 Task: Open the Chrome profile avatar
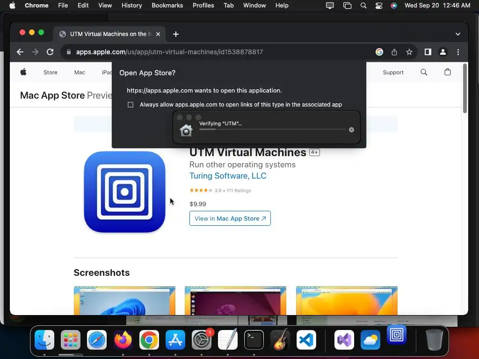click(443, 52)
